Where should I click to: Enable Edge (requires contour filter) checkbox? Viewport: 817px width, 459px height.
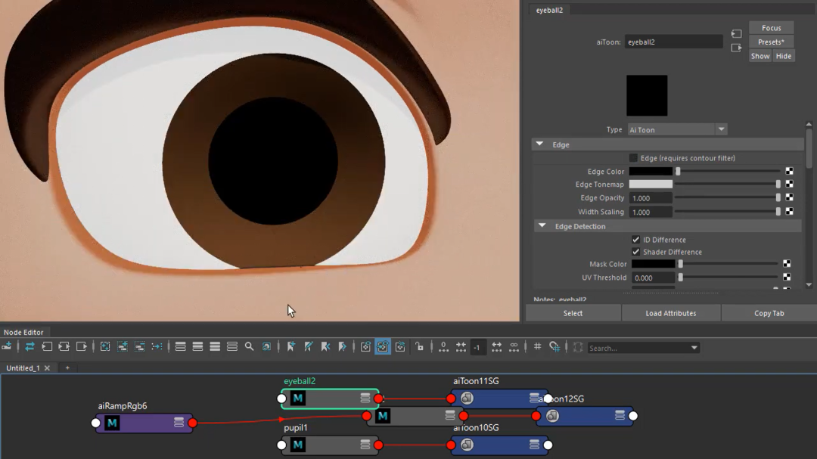coord(633,158)
